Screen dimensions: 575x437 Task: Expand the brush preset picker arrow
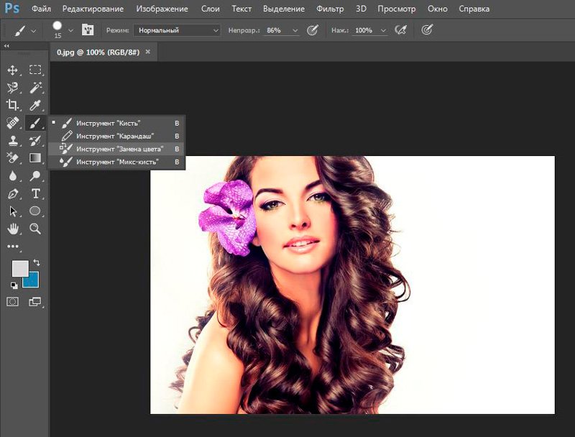[x=70, y=31]
